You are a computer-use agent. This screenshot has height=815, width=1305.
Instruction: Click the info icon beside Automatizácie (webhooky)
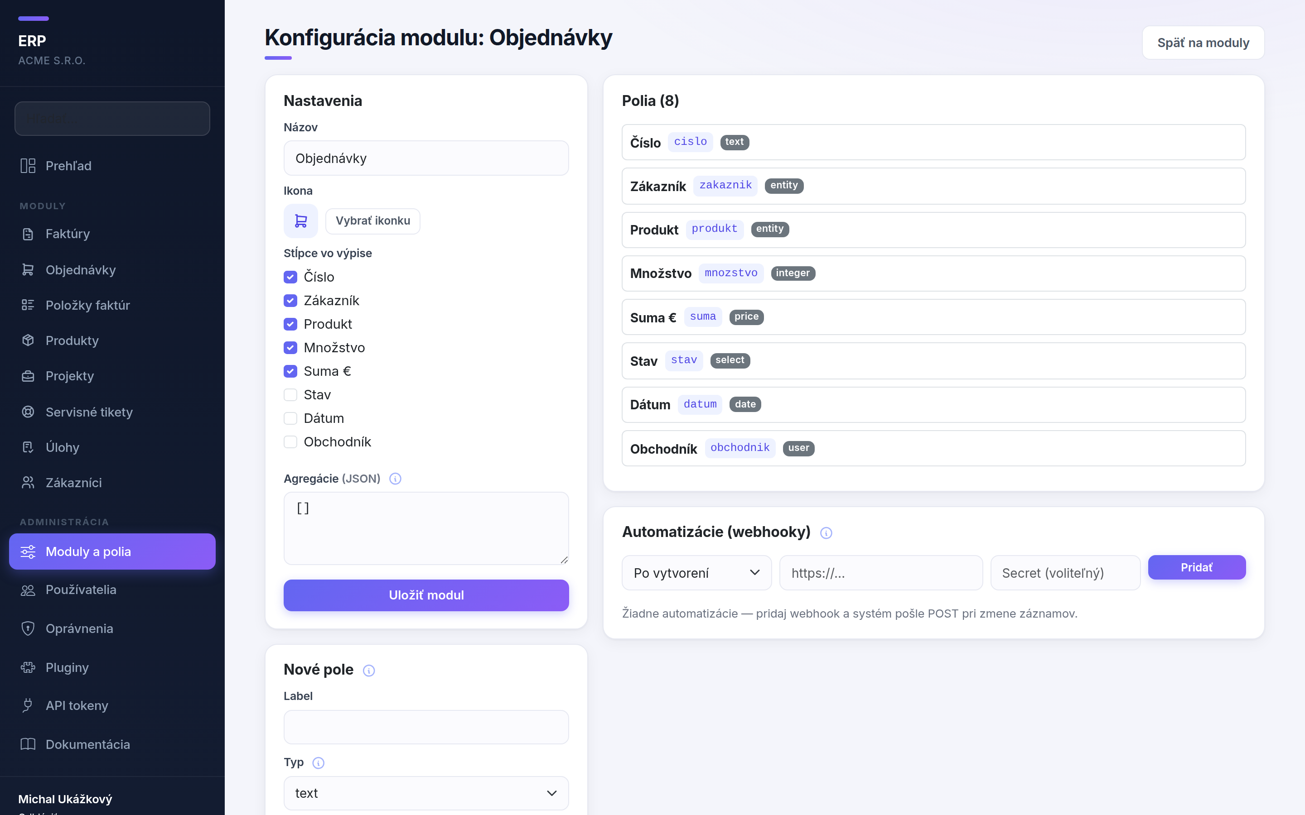[x=826, y=533]
